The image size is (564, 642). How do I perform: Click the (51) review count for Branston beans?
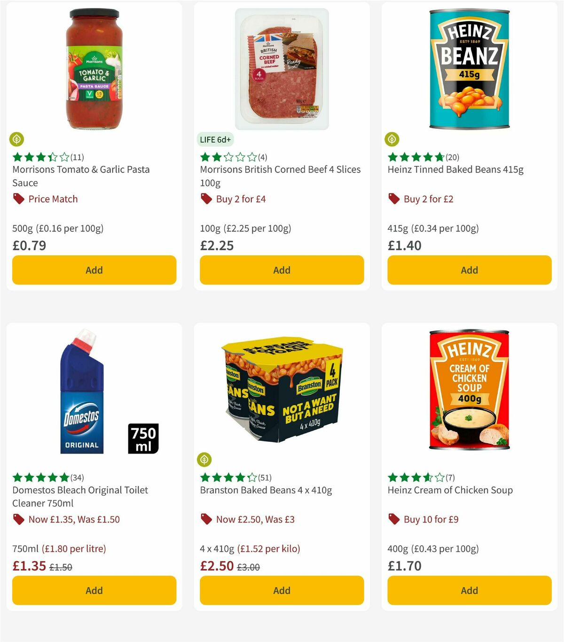(264, 477)
